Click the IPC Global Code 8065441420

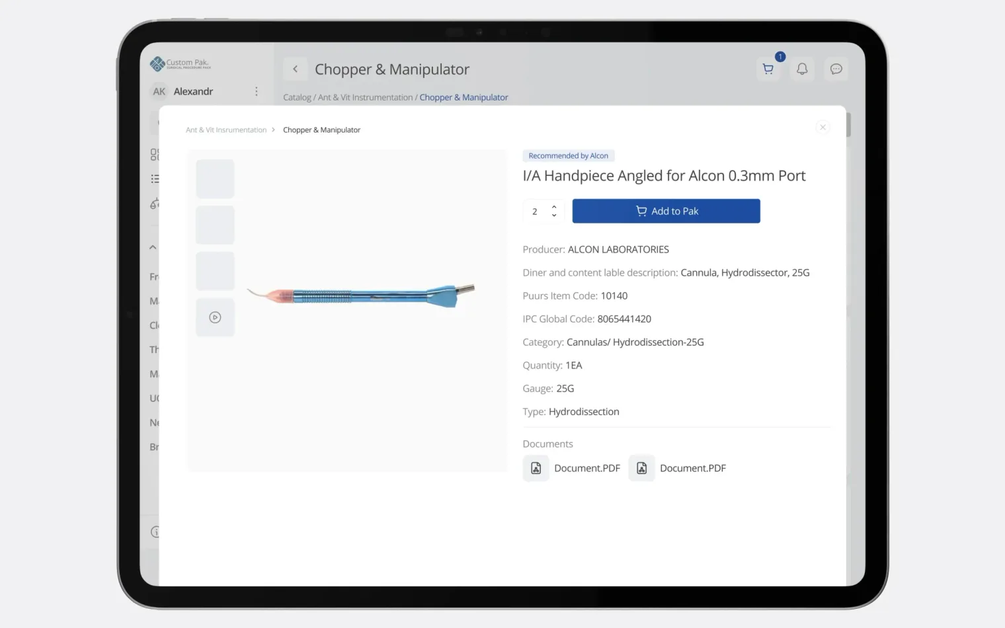[624, 319]
